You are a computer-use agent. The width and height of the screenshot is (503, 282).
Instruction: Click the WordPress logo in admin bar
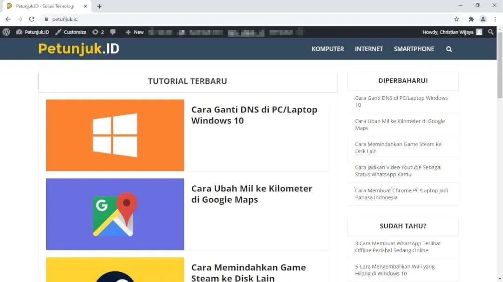7,32
